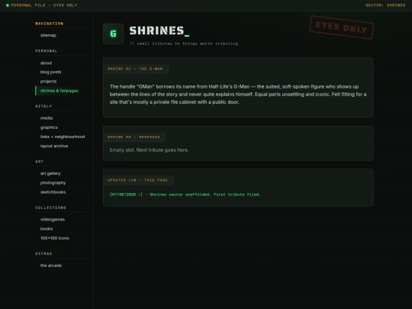Screen dimensions: 412x309
Task: Open sketchbooks in sidebar
Action: (x=53, y=192)
